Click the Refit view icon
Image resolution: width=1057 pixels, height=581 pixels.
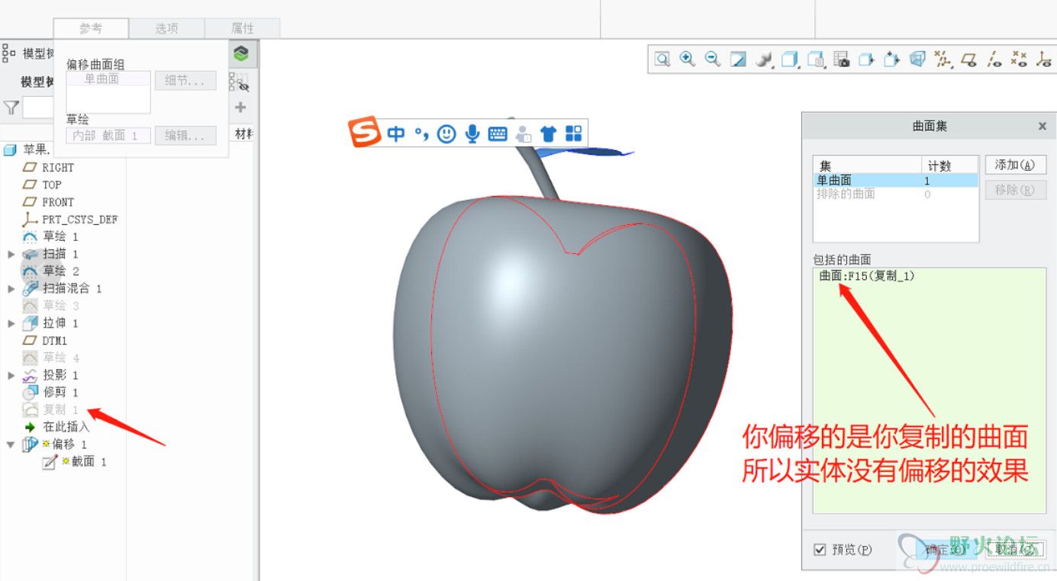tap(662, 59)
